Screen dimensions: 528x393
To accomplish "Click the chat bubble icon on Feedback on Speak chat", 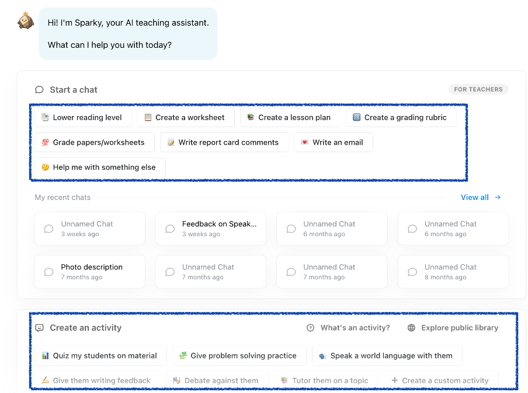I will click(x=170, y=229).
